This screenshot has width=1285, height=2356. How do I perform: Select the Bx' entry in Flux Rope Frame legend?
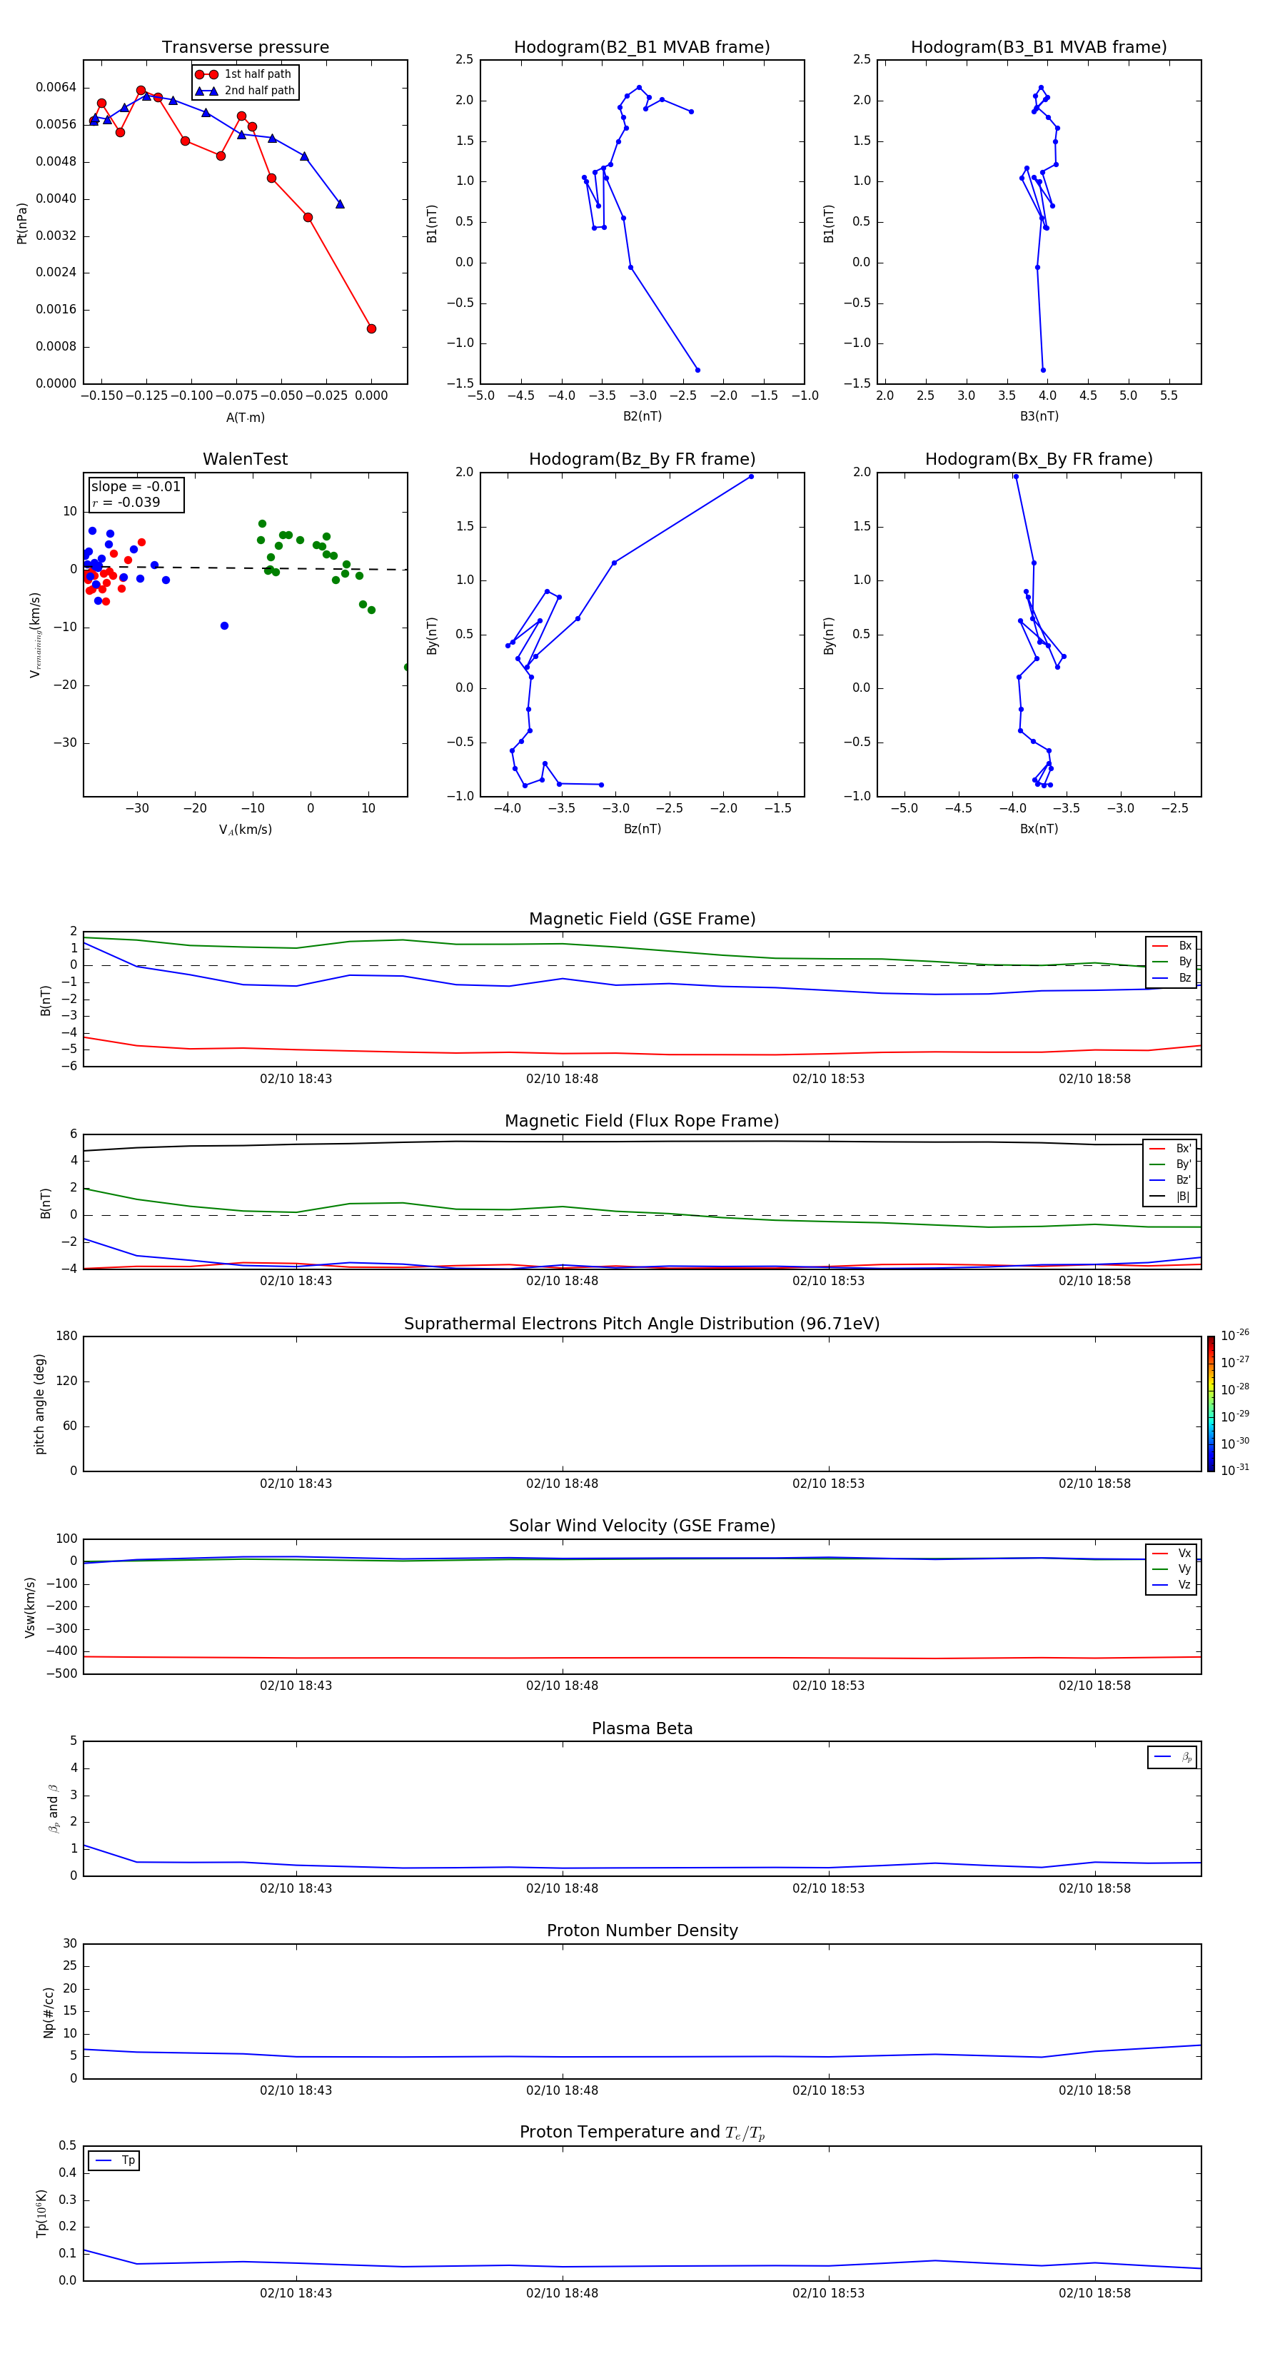(x=1170, y=1148)
